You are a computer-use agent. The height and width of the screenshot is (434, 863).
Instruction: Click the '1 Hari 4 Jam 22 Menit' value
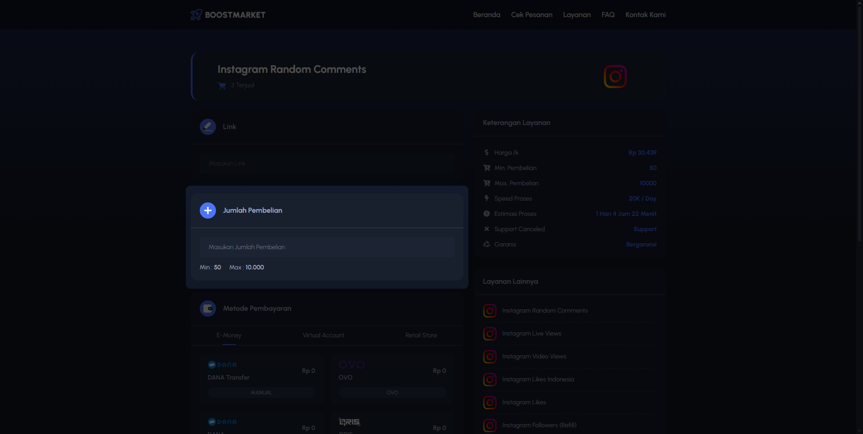626,214
